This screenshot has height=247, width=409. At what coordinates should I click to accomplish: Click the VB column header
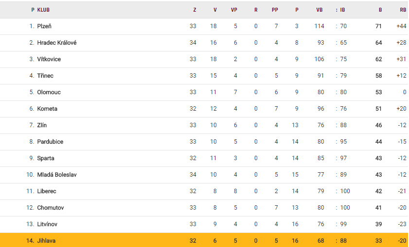click(x=320, y=10)
